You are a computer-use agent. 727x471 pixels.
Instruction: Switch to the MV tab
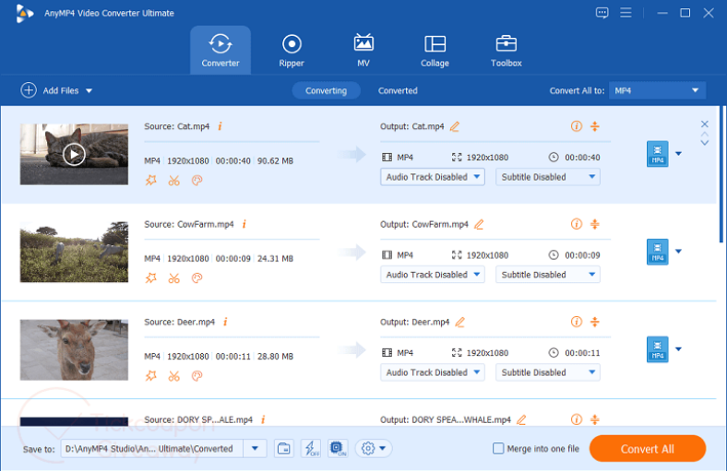click(x=363, y=51)
